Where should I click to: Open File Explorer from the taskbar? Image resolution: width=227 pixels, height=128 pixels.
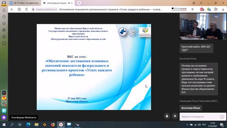coord(37,124)
